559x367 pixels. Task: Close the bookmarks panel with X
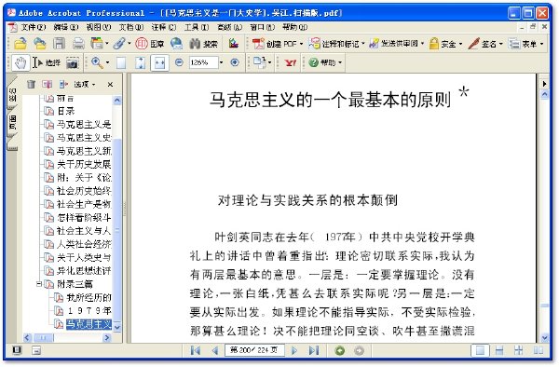tap(110, 85)
